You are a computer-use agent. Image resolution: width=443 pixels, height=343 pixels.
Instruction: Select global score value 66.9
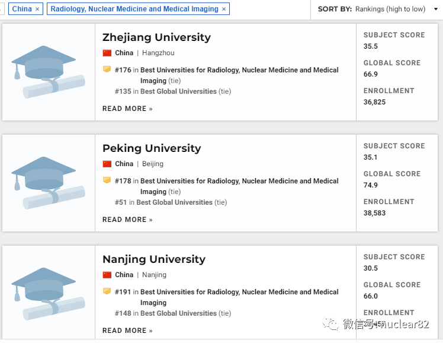click(370, 74)
